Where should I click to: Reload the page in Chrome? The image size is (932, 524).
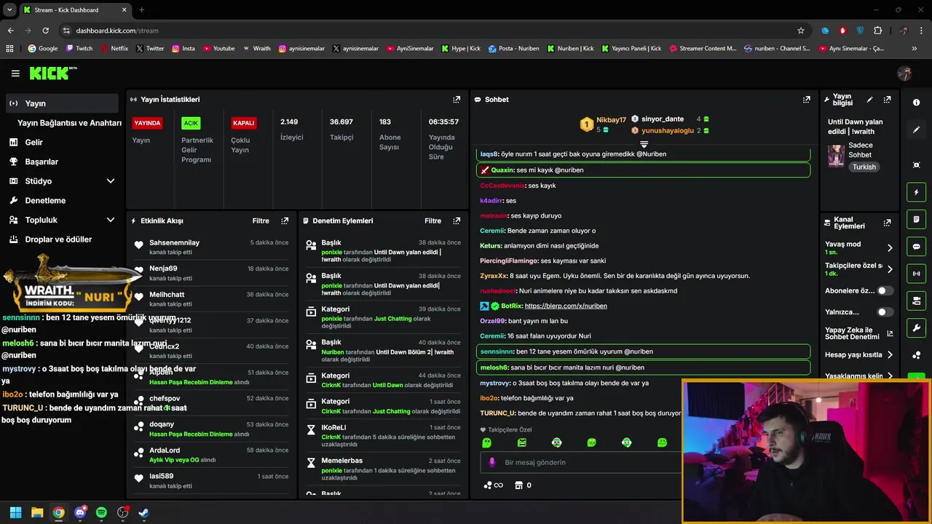tap(45, 31)
